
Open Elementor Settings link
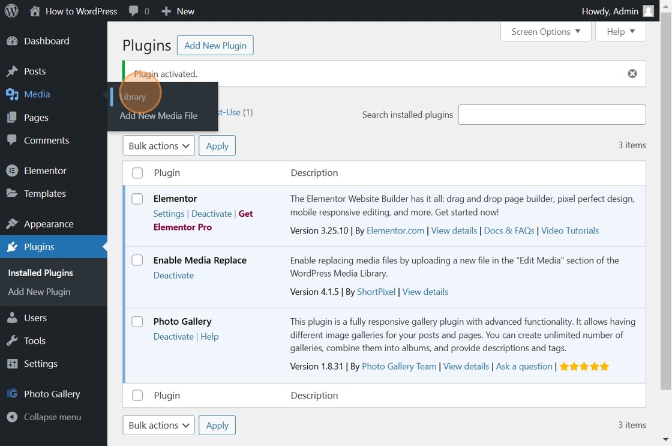pos(169,214)
